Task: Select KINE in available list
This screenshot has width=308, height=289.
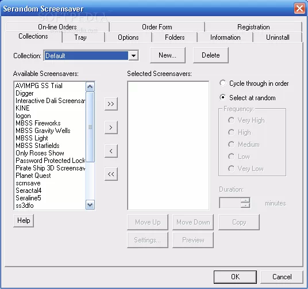Action: click(x=50, y=108)
